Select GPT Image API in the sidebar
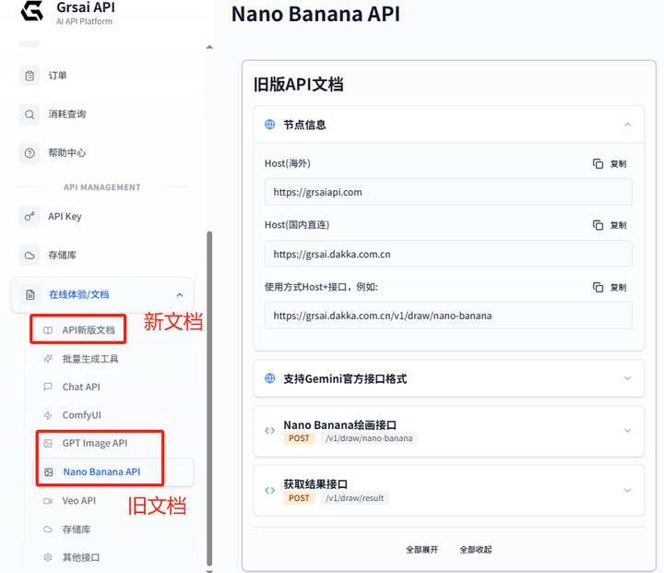 (95, 443)
